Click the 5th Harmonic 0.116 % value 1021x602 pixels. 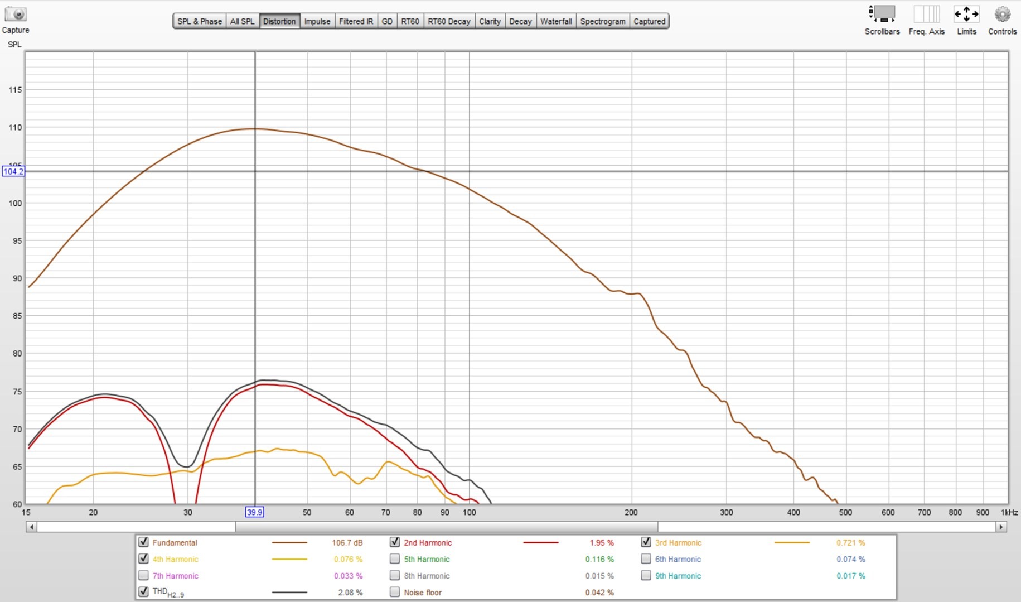[599, 559]
